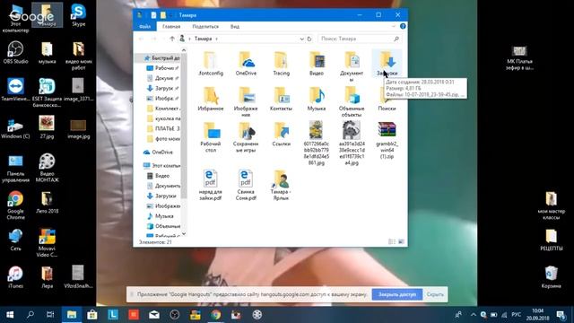This screenshot has width=574, height=323.
Task: Expand the ribbon with the chevron
Action: [x=394, y=26]
